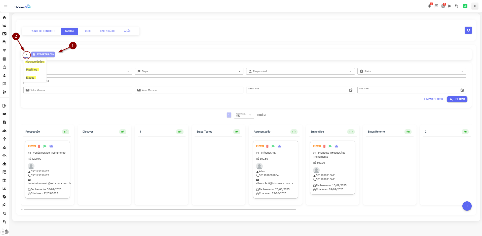Open the notifications bell icon

pyautogui.click(x=429, y=6)
